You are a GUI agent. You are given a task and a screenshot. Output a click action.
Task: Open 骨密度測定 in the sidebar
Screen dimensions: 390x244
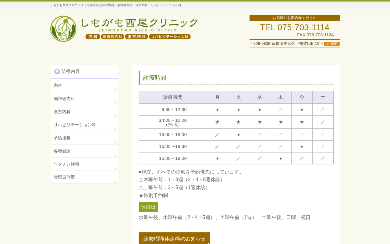coord(84,177)
